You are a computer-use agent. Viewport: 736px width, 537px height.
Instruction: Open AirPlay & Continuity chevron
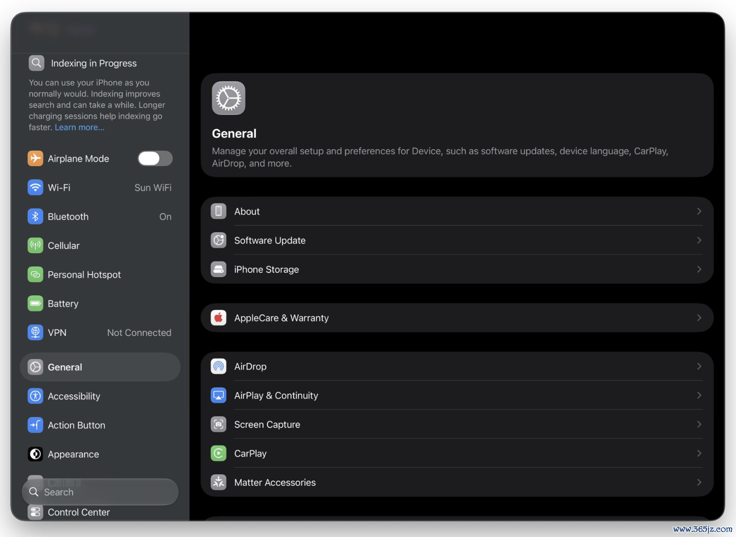point(699,395)
